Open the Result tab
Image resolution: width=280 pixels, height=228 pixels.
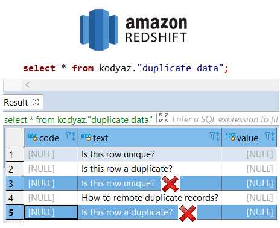click(16, 103)
